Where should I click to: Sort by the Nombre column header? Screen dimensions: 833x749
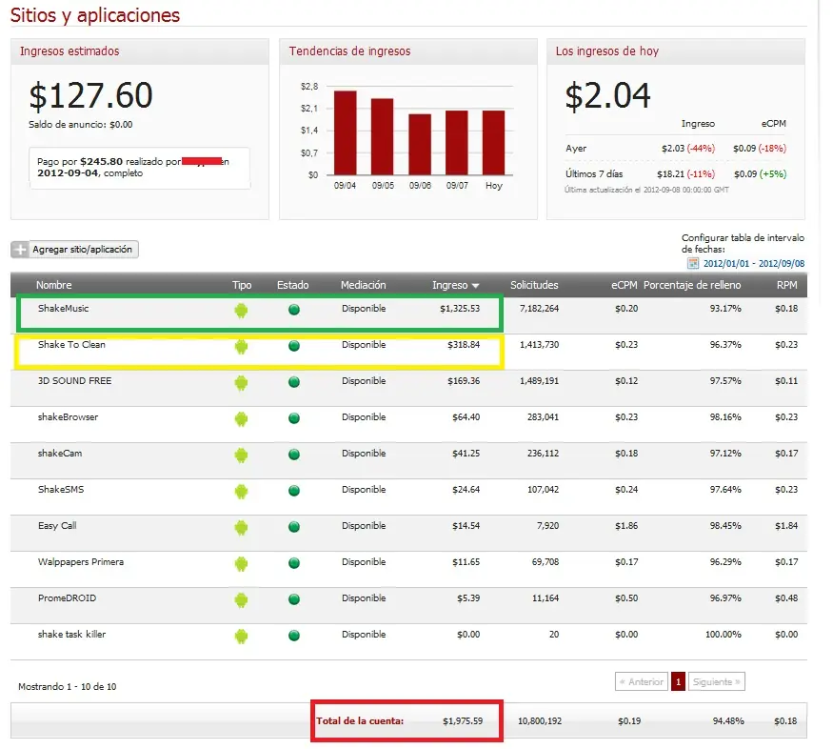coord(53,285)
